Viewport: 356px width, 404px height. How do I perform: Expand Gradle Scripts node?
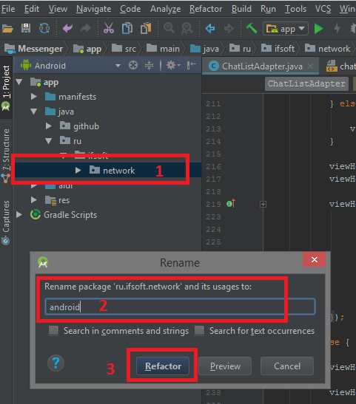tap(19, 214)
